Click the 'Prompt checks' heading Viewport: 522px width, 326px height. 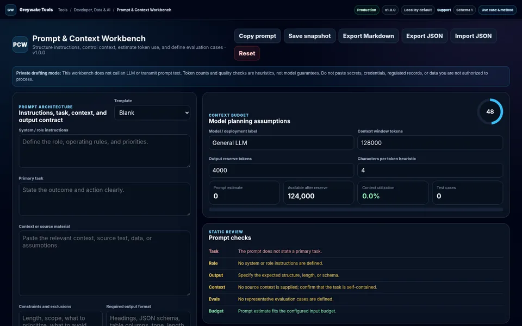tap(229, 238)
